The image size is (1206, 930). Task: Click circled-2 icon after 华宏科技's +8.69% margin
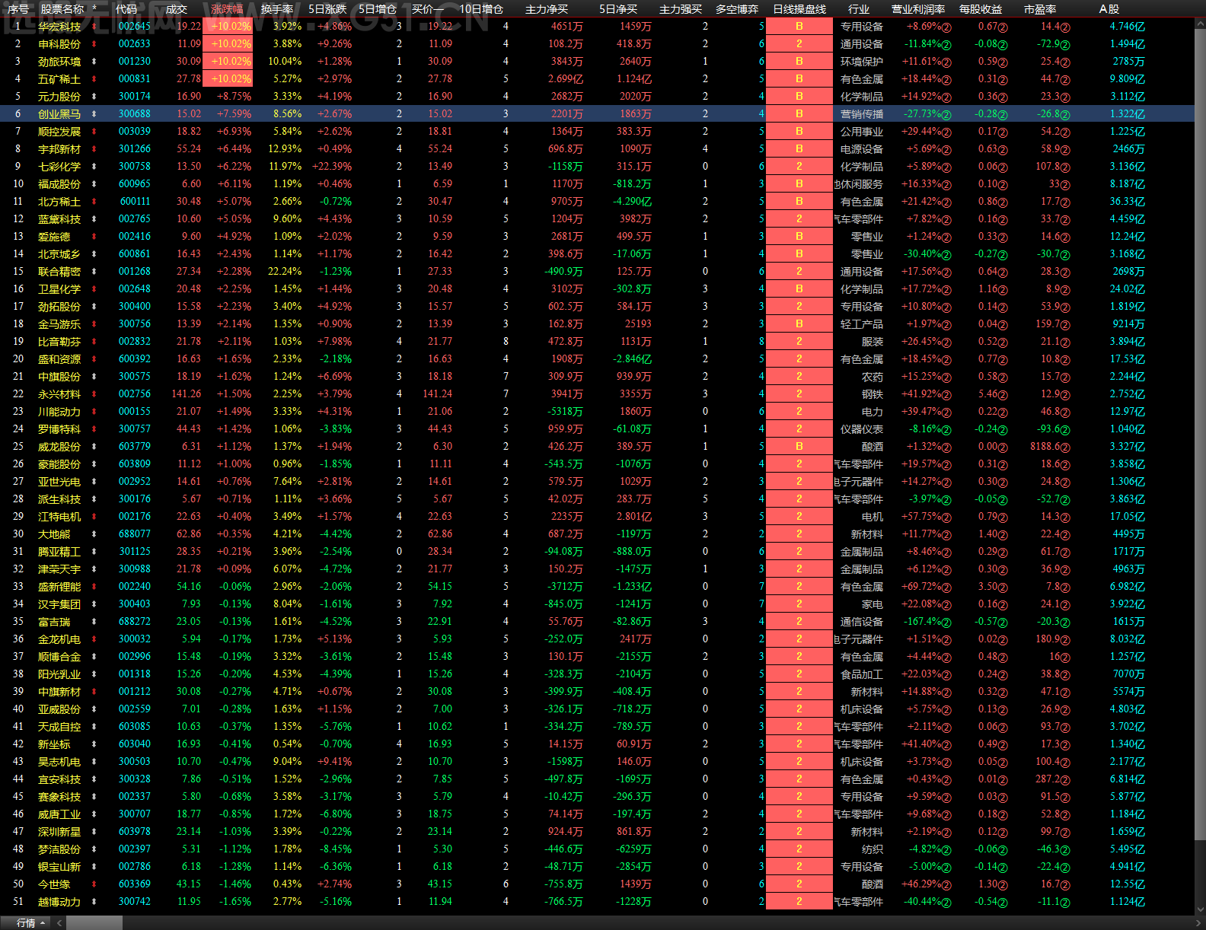tap(946, 27)
